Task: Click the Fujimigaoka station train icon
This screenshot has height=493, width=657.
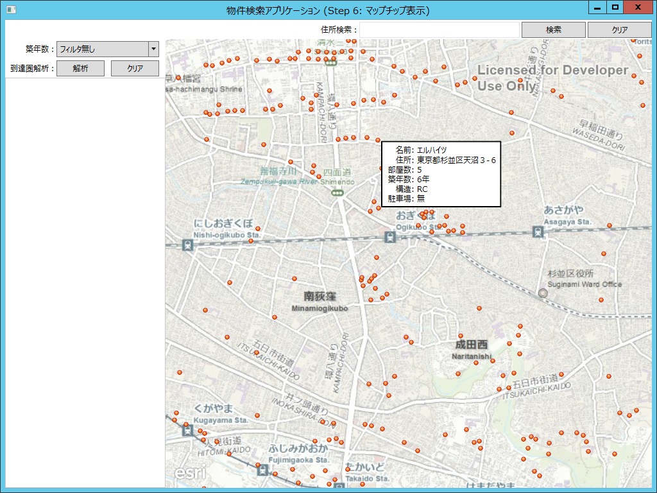Action: click(262, 470)
